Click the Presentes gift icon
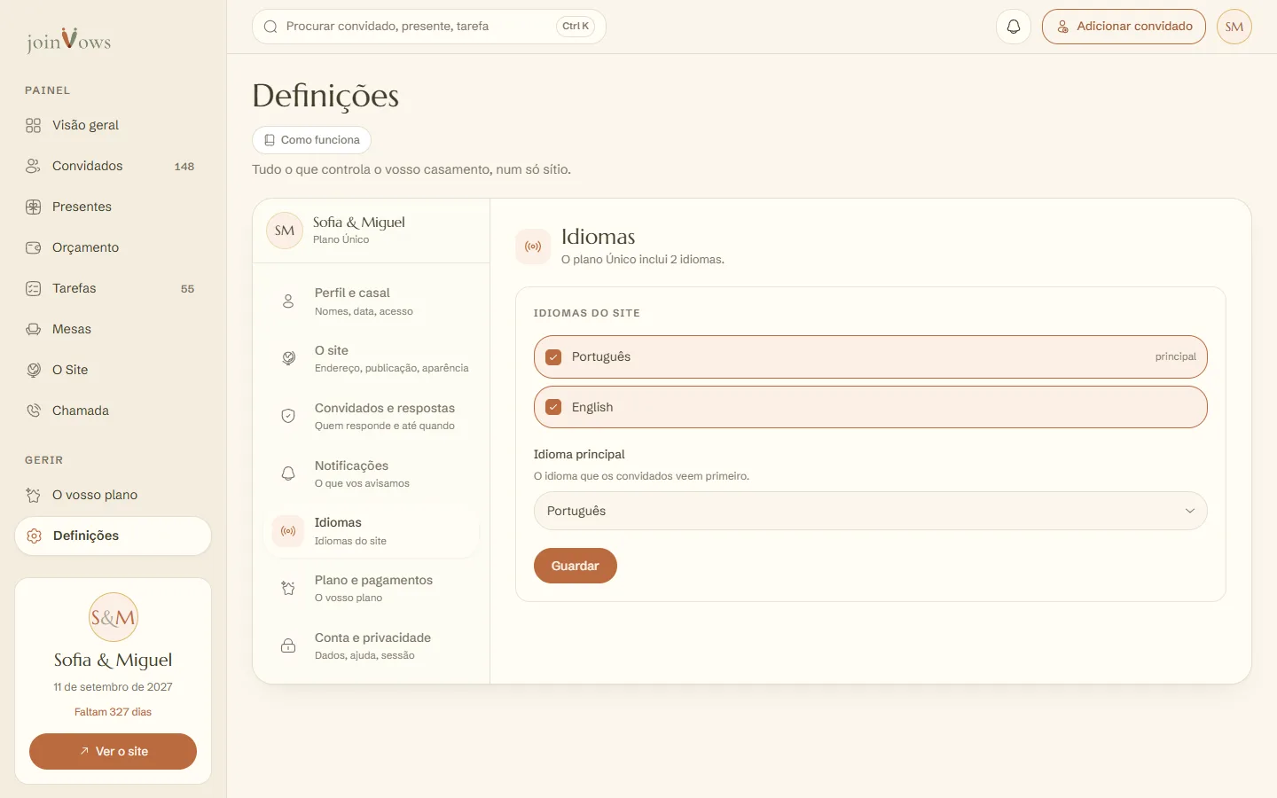1277x798 pixels. point(34,207)
